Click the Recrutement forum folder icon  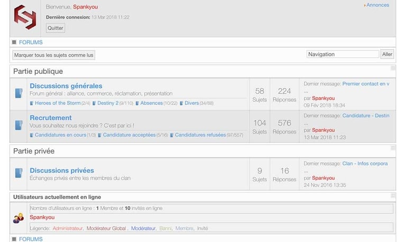[x=19, y=125]
